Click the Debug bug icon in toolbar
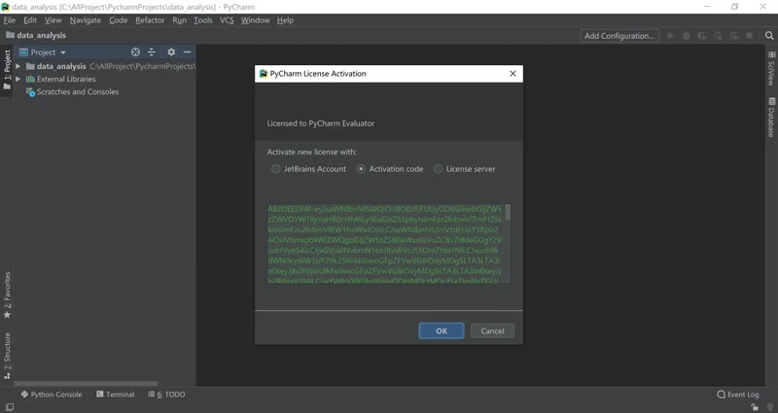Image resolution: width=778 pixels, height=413 pixels. pos(687,36)
